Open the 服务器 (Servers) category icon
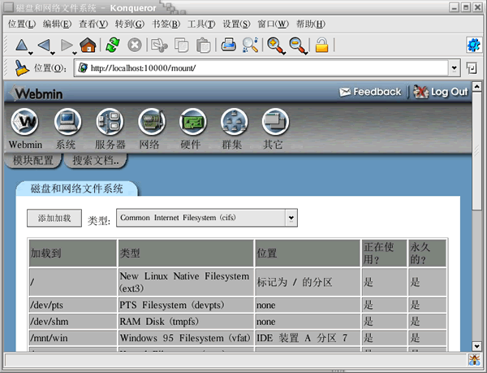Image resolution: width=487 pixels, height=373 pixels. pos(110,122)
